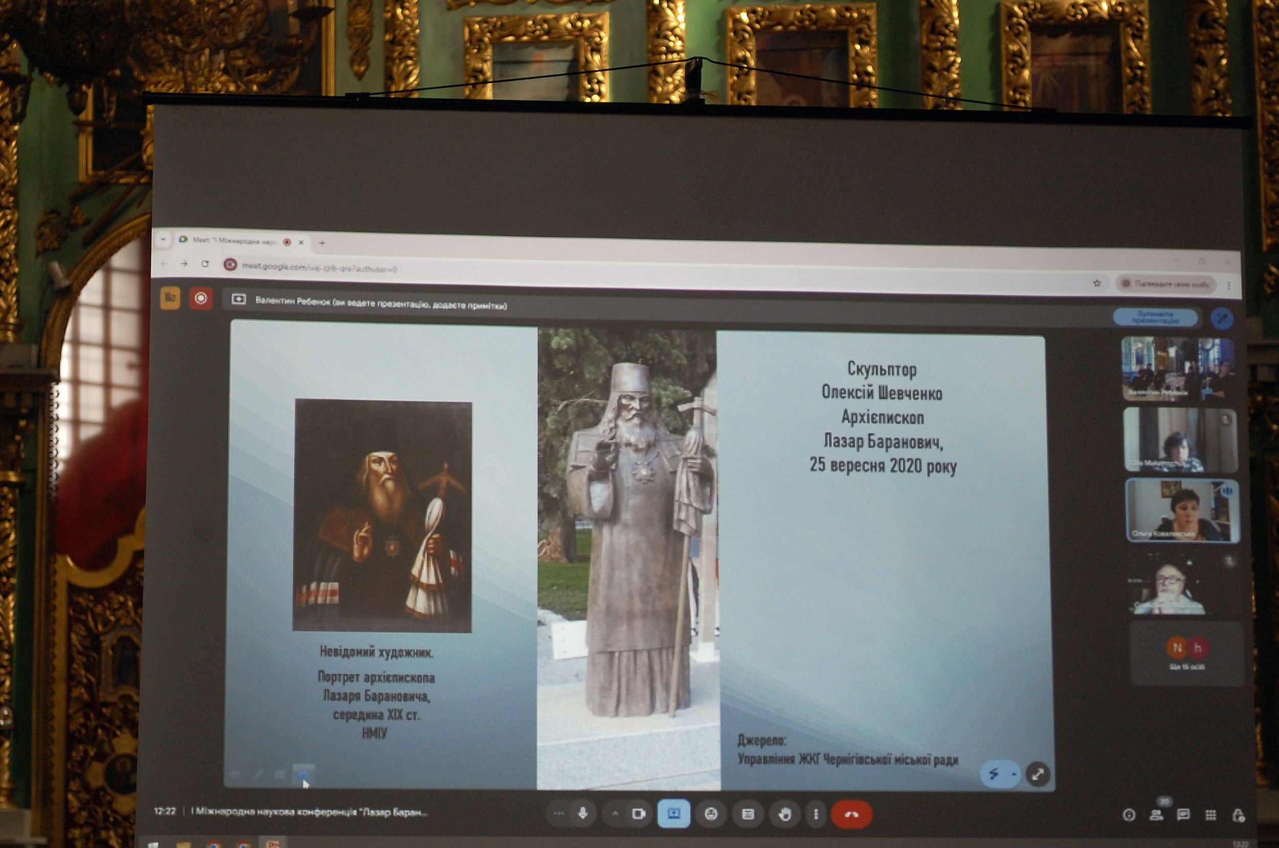This screenshot has height=848, width=1279.
Task: Send a reaction emoji
Action: coord(711,814)
